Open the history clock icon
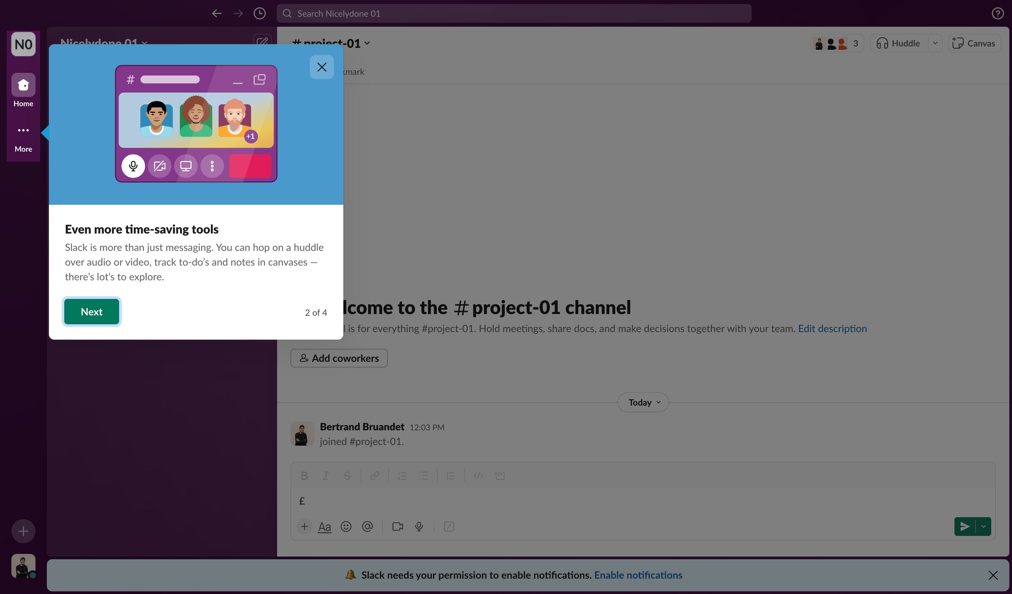The height and width of the screenshot is (594, 1012). 260,13
